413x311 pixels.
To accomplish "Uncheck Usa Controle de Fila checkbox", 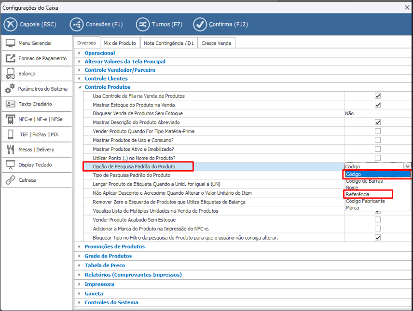I will (x=378, y=96).
